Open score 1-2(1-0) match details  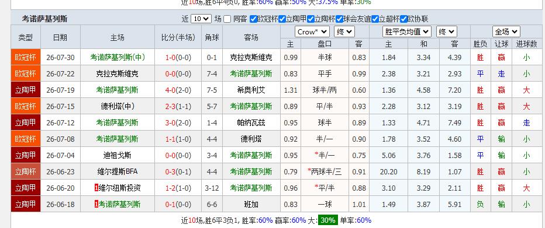pyautogui.click(x=178, y=188)
